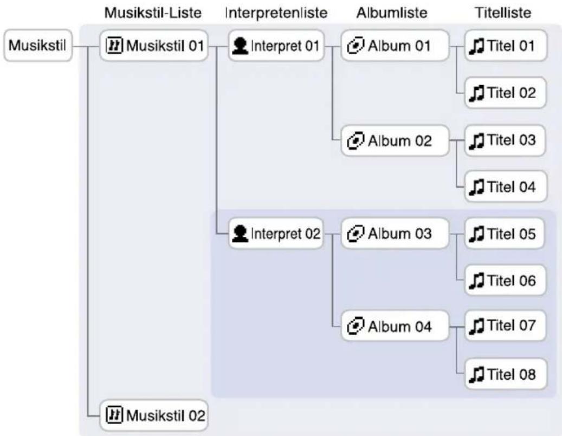Click the genre icon on Musikstil 01
Viewport: 562px width, 436px height.
115,46
